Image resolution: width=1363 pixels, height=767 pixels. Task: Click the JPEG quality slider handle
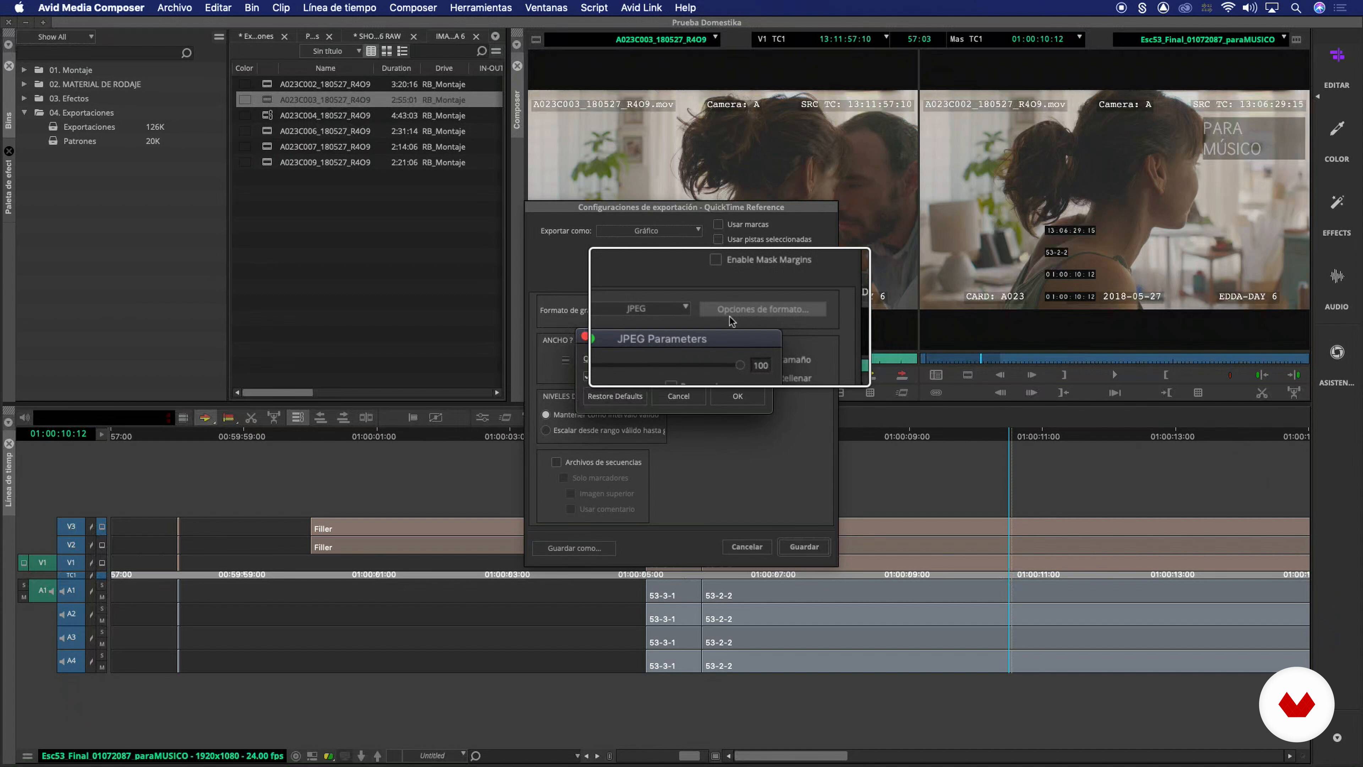pyautogui.click(x=740, y=365)
